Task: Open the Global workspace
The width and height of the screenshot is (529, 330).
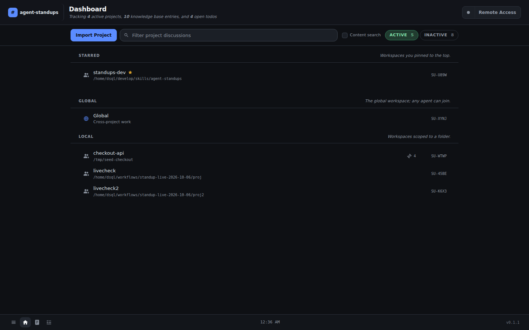Action: [264, 118]
